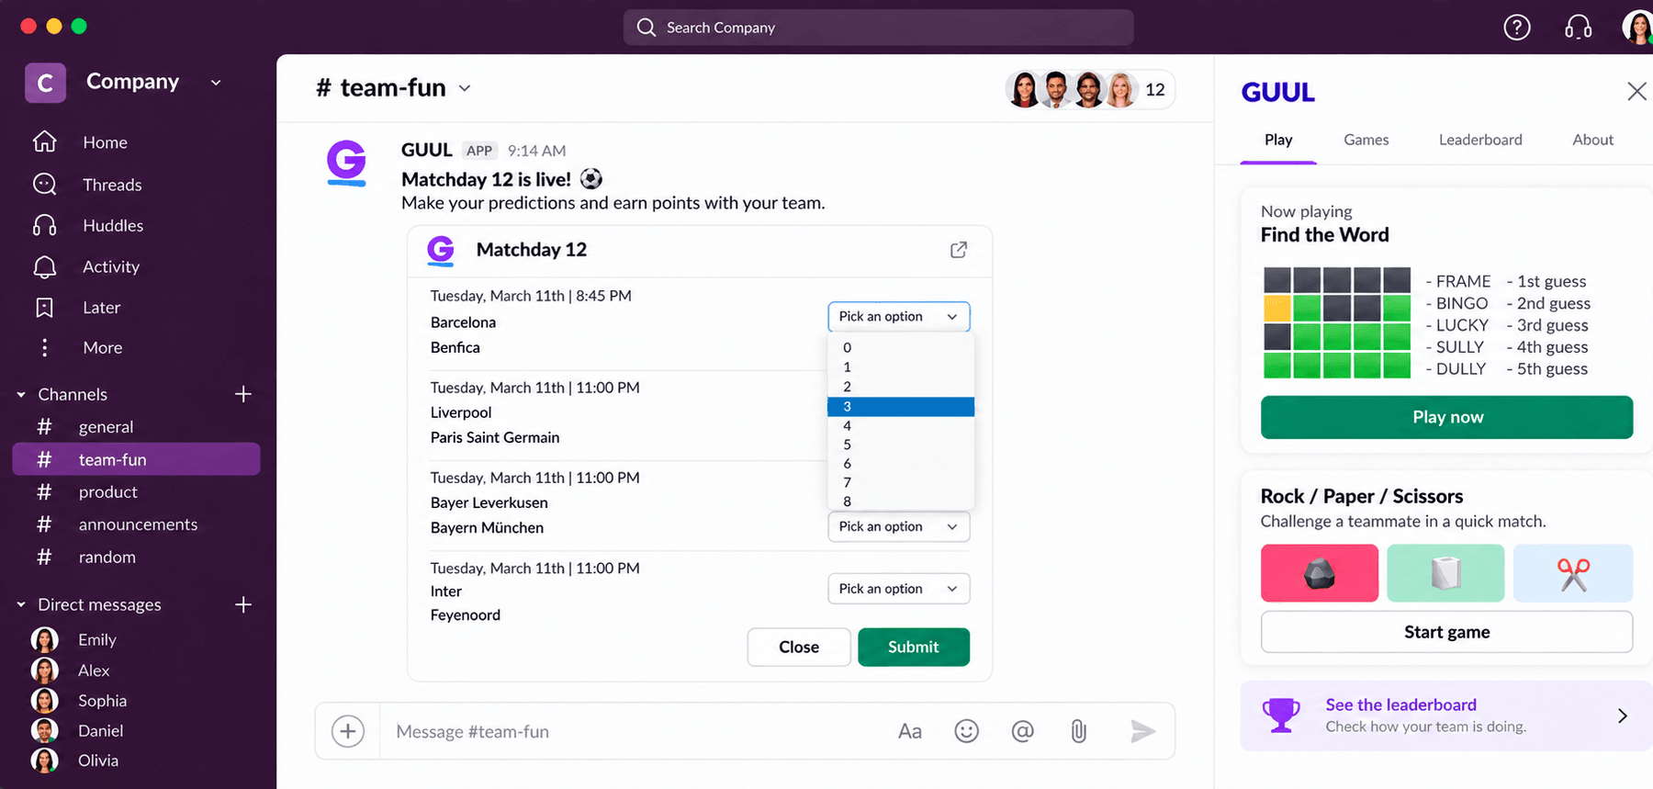This screenshot has height=789, width=1653.
Task: Choose 5 in the score dropdown list
Action: 900,445
